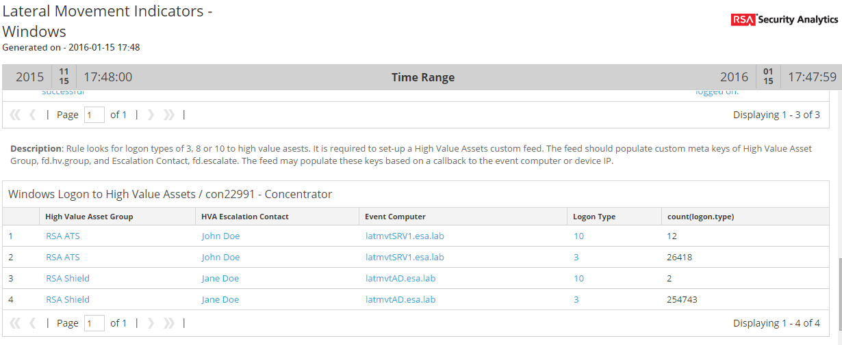Click next-page arrow in upper pagination bar
This screenshot has height=345, width=842.
coord(151,115)
